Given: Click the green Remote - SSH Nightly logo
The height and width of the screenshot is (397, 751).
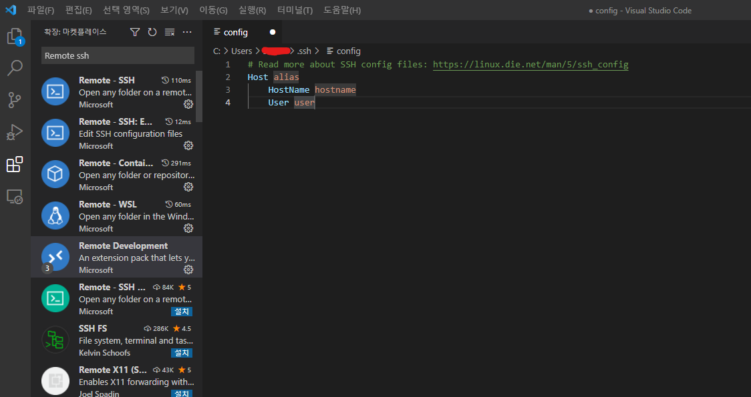Looking at the screenshot, I should click(x=55, y=298).
